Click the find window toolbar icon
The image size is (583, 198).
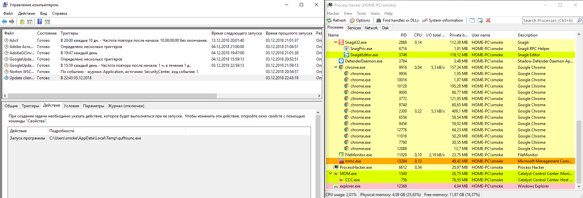click(x=472, y=20)
